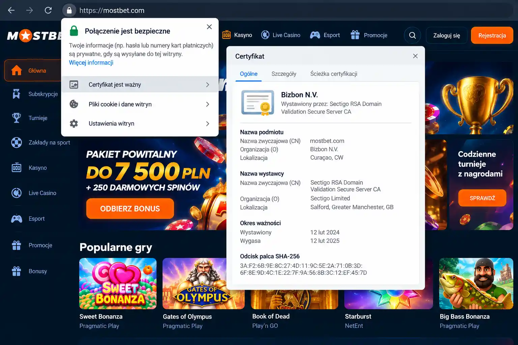Open the Big Bass Bonanza thumbnail
This screenshot has width=518, height=345.
476,284
